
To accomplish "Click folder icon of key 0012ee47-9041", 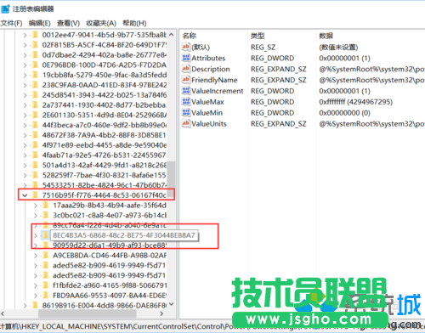I will 35,35.
